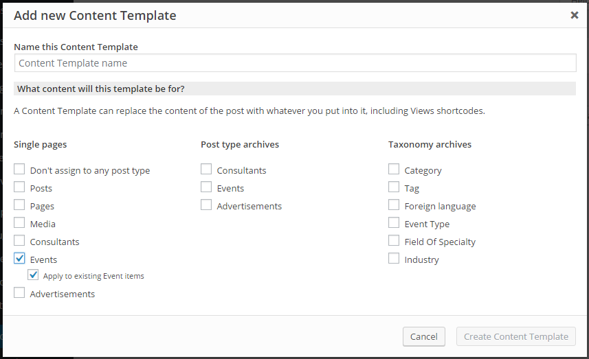Uncheck the Events single pages checkbox
The height and width of the screenshot is (359, 589).
coord(19,259)
